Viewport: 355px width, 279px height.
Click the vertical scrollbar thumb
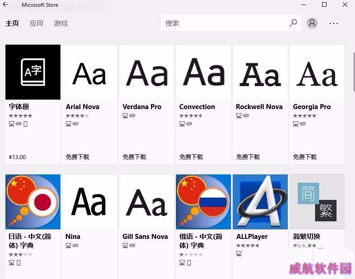pos(354,72)
